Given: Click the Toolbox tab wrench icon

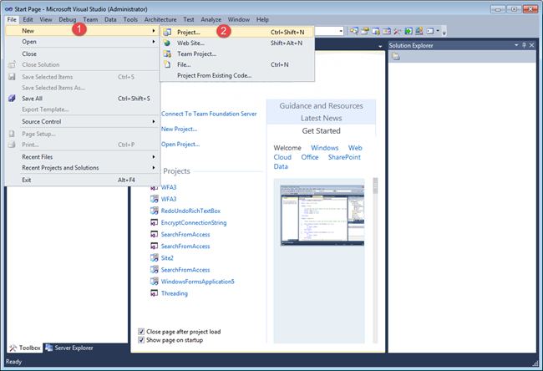Looking at the screenshot, I should [13, 348].
